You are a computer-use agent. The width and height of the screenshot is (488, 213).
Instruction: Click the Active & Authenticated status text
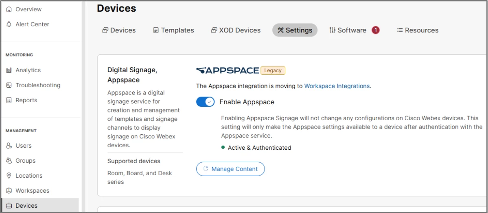point(259,148)
